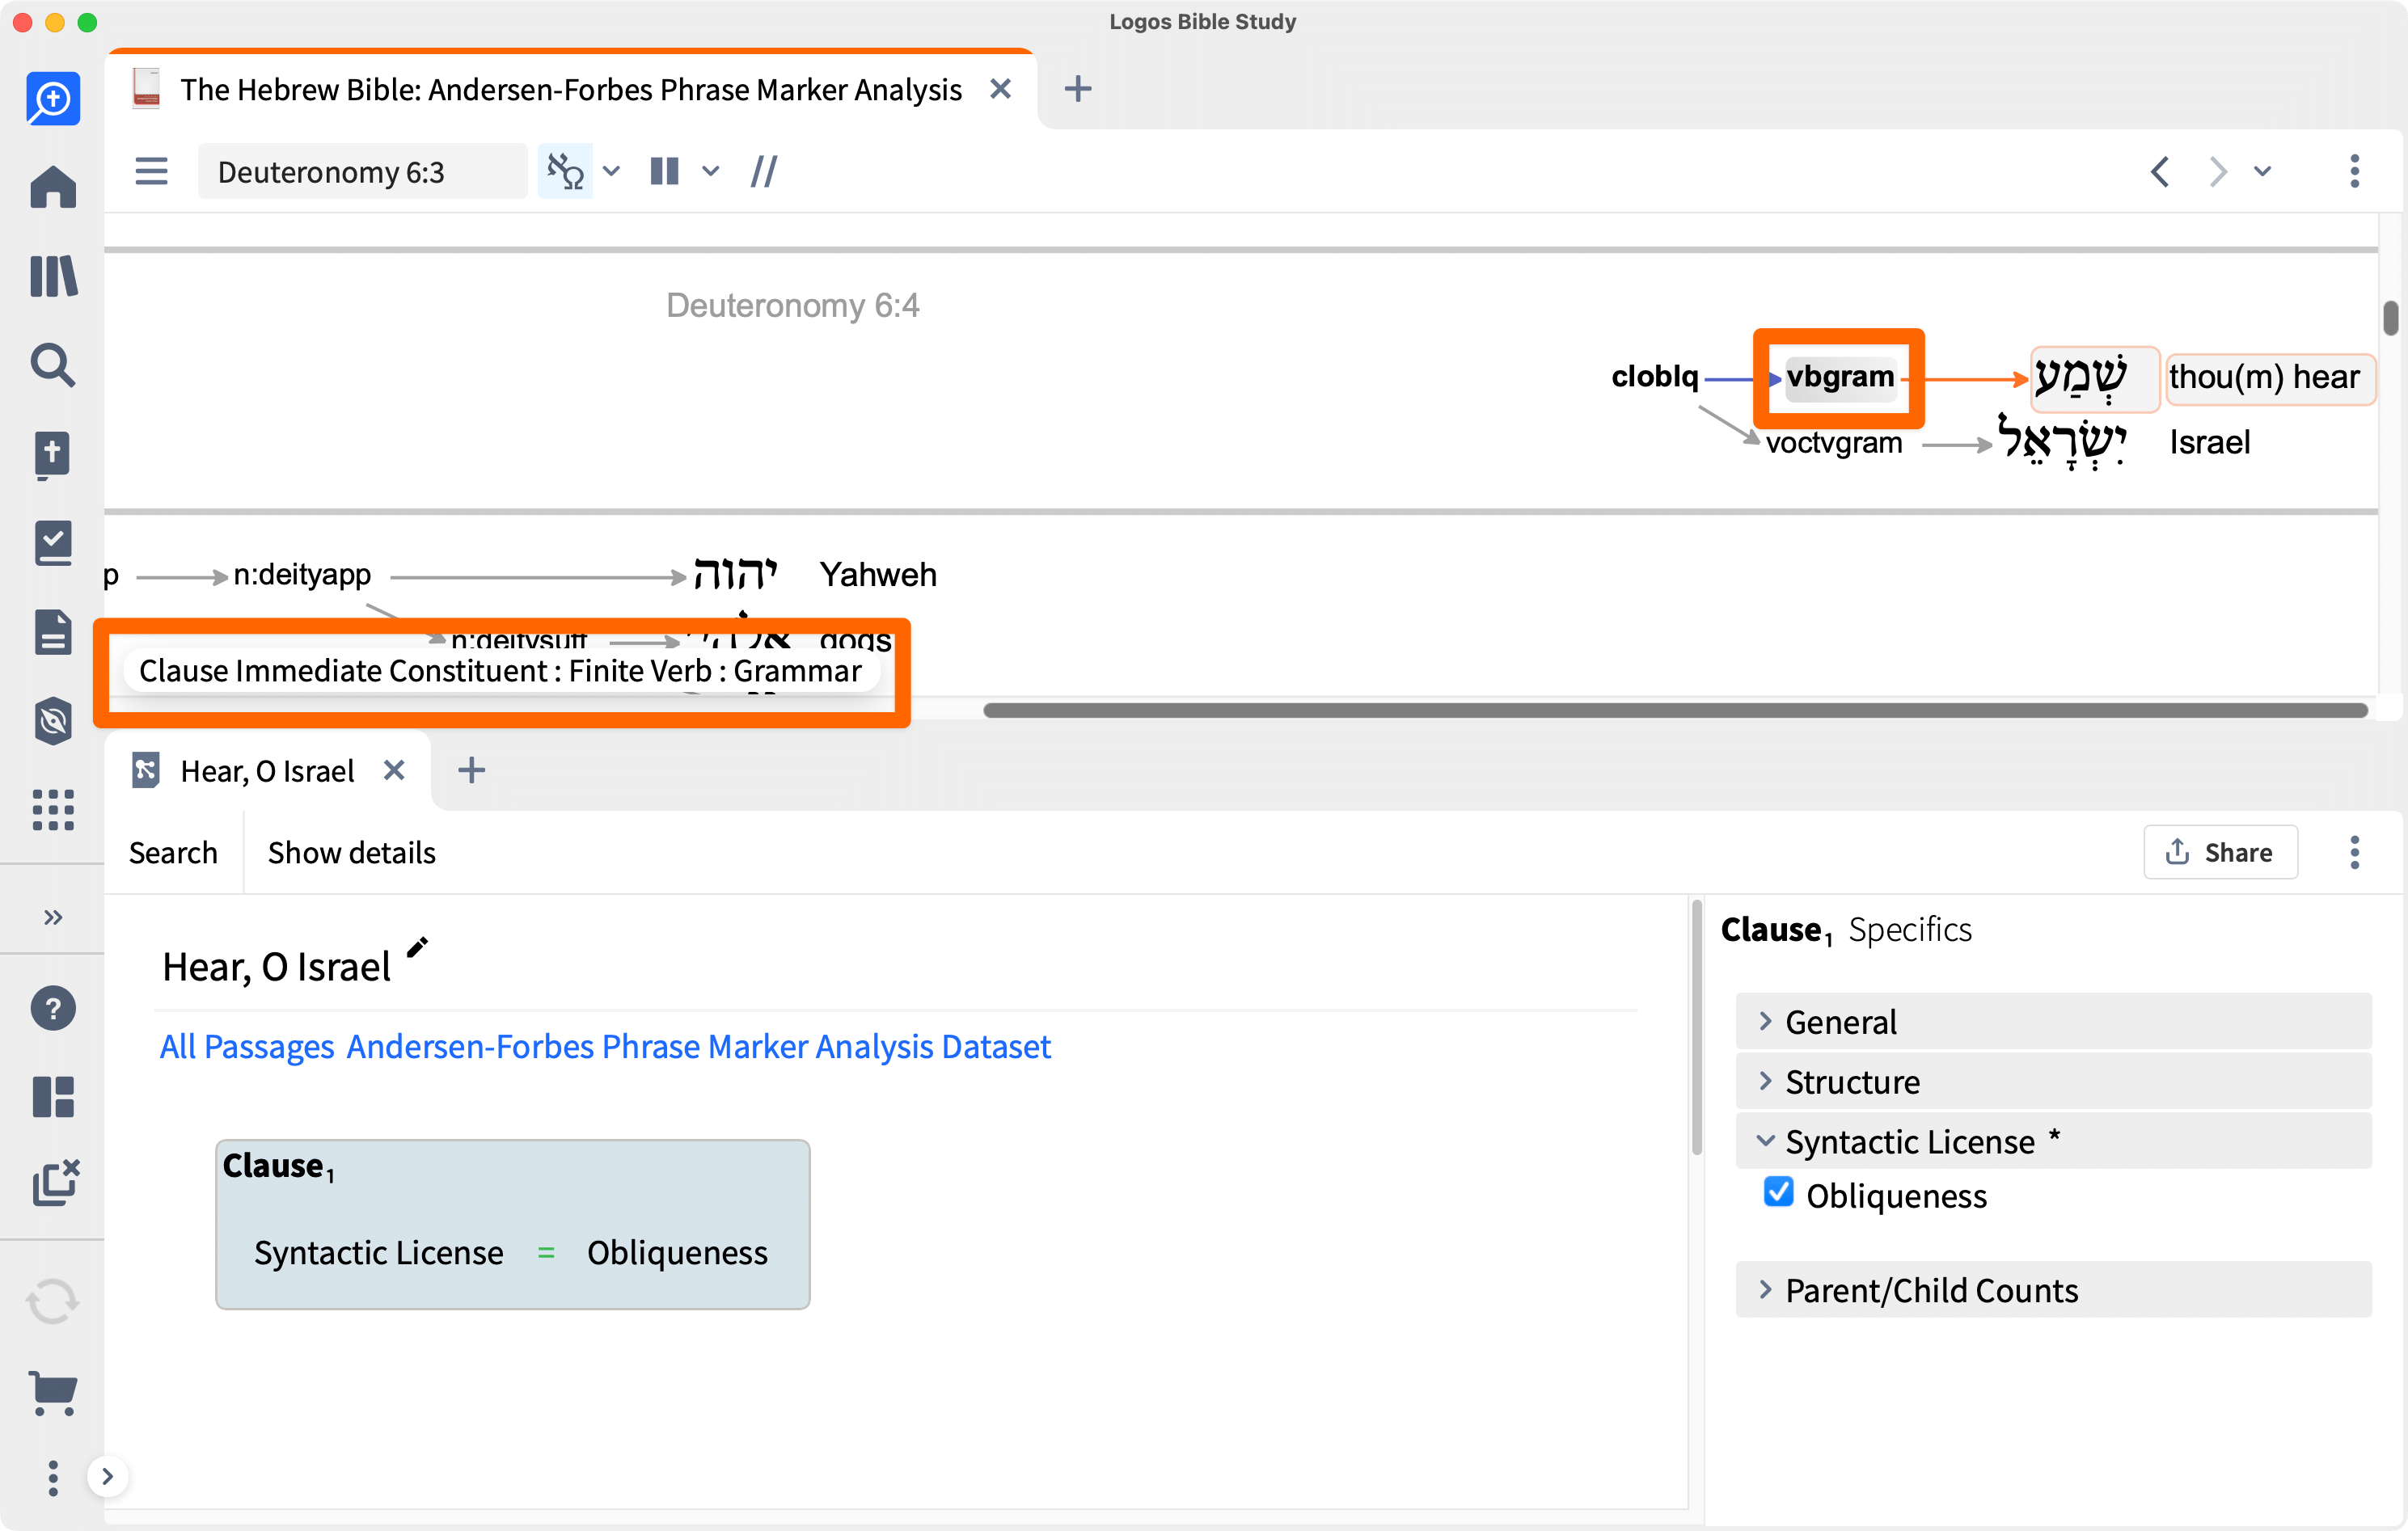Click the horizontal scrollbar of the syntax graph
Image resolution: width=2408 pixels, height=1531 pixels.
click(x=1675, y=710)
